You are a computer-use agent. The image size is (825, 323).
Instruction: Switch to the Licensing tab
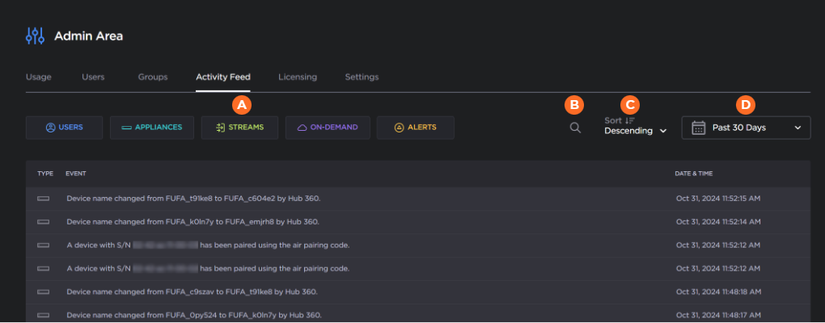pos(298,78)
